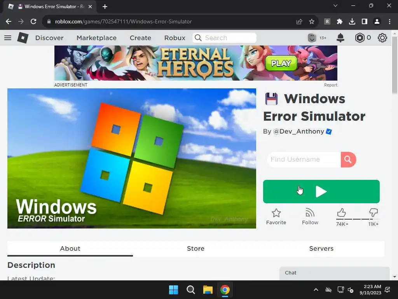Go to Roblox home via logo
Screen dimensions: 398x299
(x=23, y=38)
